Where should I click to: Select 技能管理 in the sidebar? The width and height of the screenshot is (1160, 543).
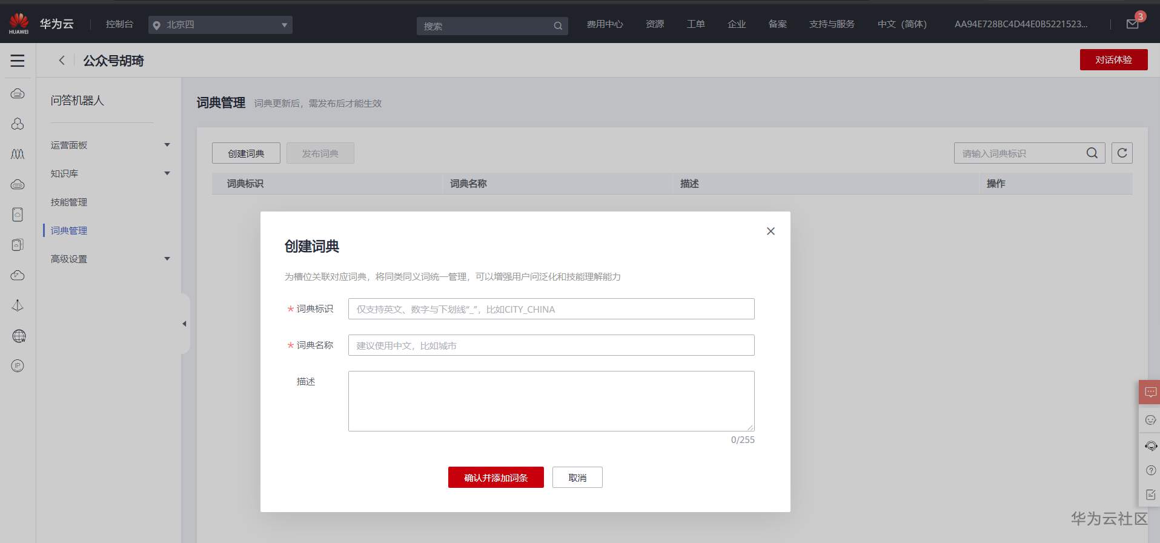point(69,202)
